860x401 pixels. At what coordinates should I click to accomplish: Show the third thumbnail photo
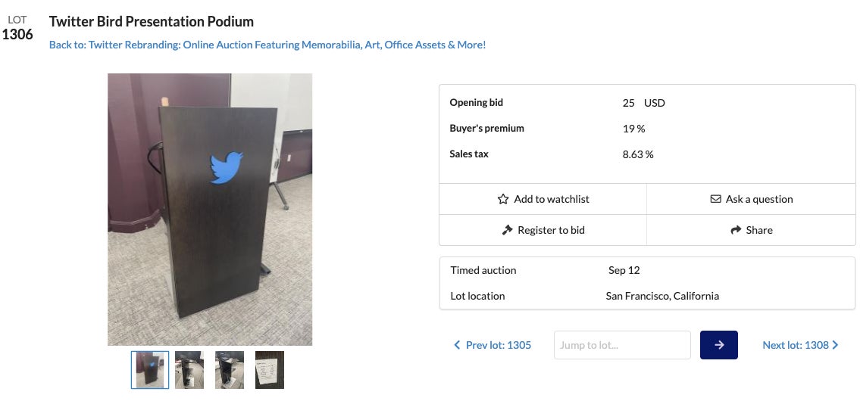pyautogui.click(x=230, y=370)
